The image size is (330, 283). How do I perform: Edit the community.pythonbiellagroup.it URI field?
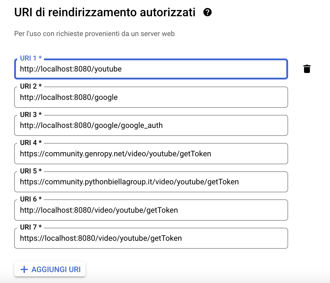(151, 182)
